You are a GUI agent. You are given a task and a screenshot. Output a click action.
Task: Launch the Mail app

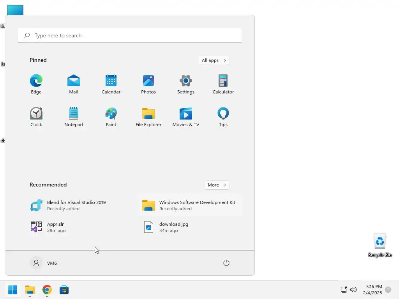tap(74, 84)
